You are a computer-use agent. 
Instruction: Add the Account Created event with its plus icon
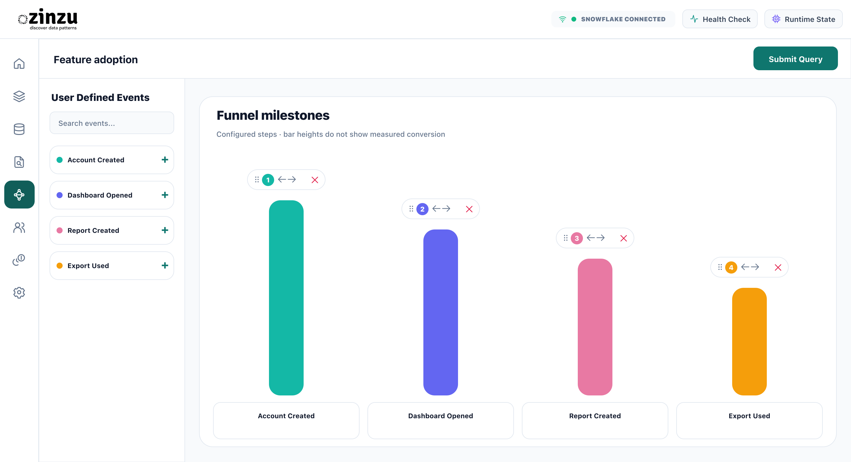[165, 160]
